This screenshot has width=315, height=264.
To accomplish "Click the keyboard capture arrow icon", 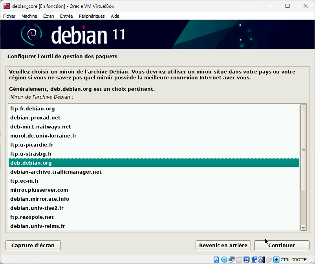I will [276, 260].
